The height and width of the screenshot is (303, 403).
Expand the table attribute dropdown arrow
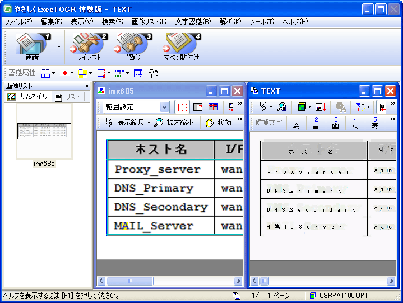pos(53,73)
